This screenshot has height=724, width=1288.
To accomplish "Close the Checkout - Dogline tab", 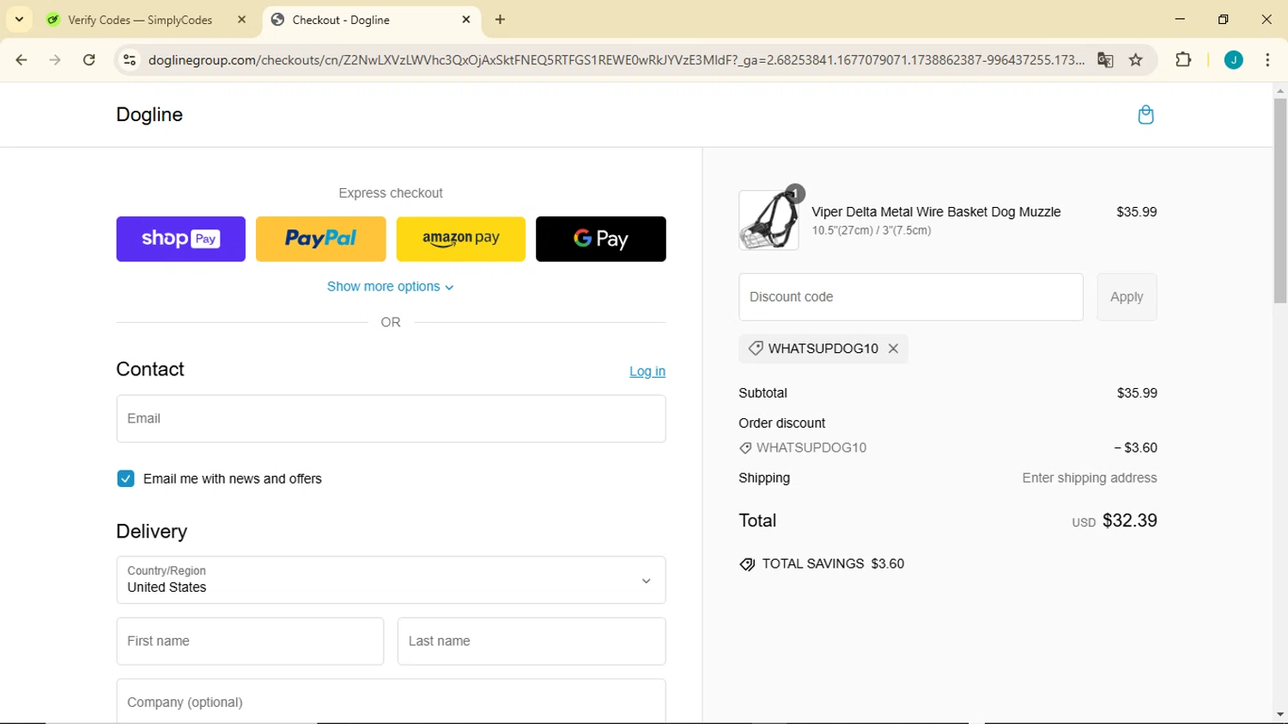I will click(x=466, y=19).
